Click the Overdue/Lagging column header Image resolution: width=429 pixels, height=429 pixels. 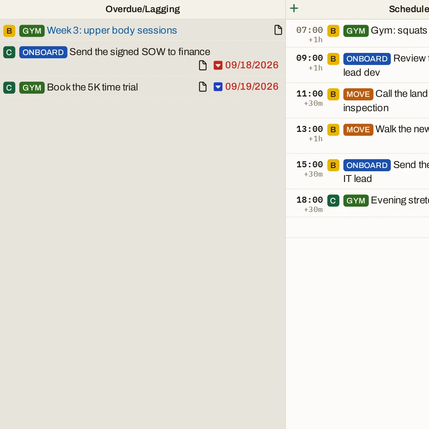(143, 9)
